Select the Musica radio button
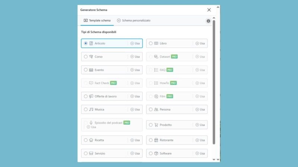 point(86,109)
